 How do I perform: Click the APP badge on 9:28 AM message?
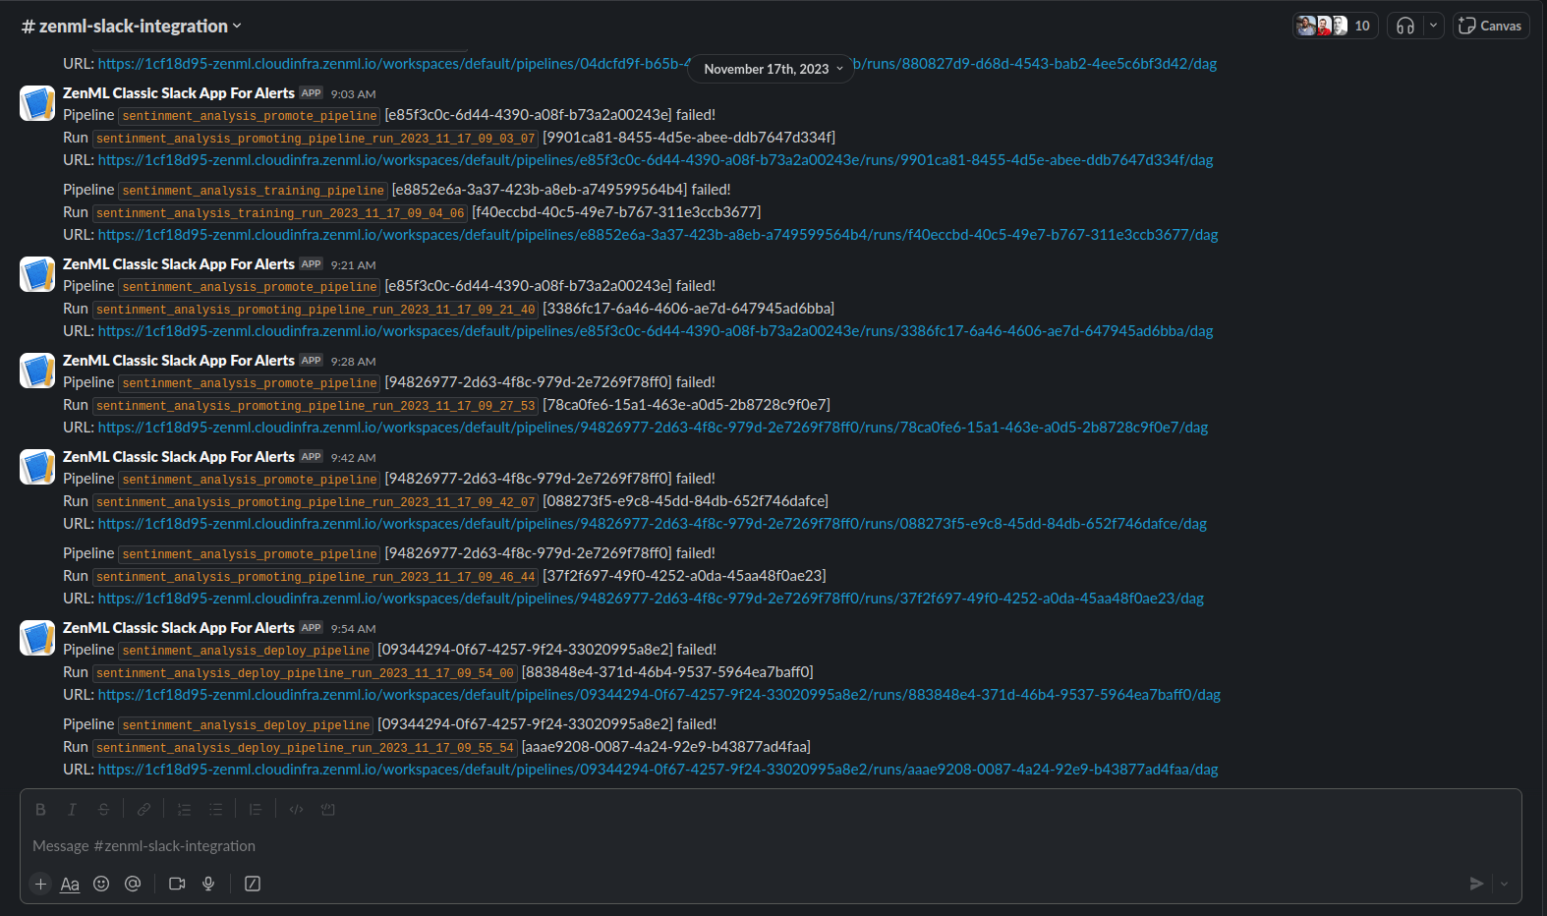(x=312, y=361)
